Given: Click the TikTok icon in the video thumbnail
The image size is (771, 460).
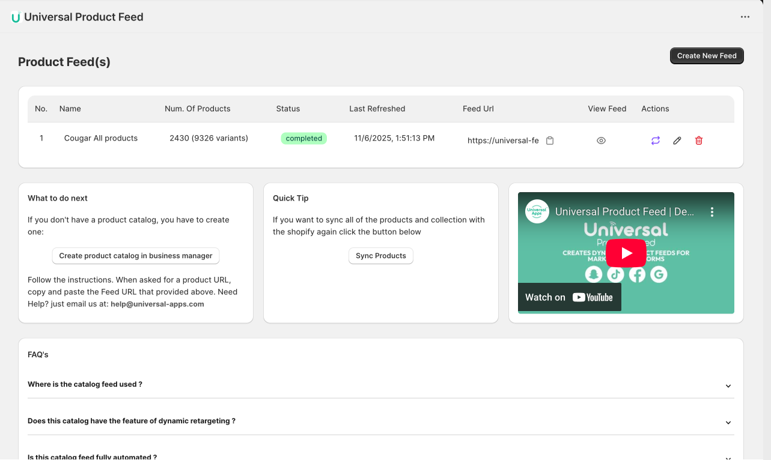Looking at the screenshot, I should coord(615,274).
